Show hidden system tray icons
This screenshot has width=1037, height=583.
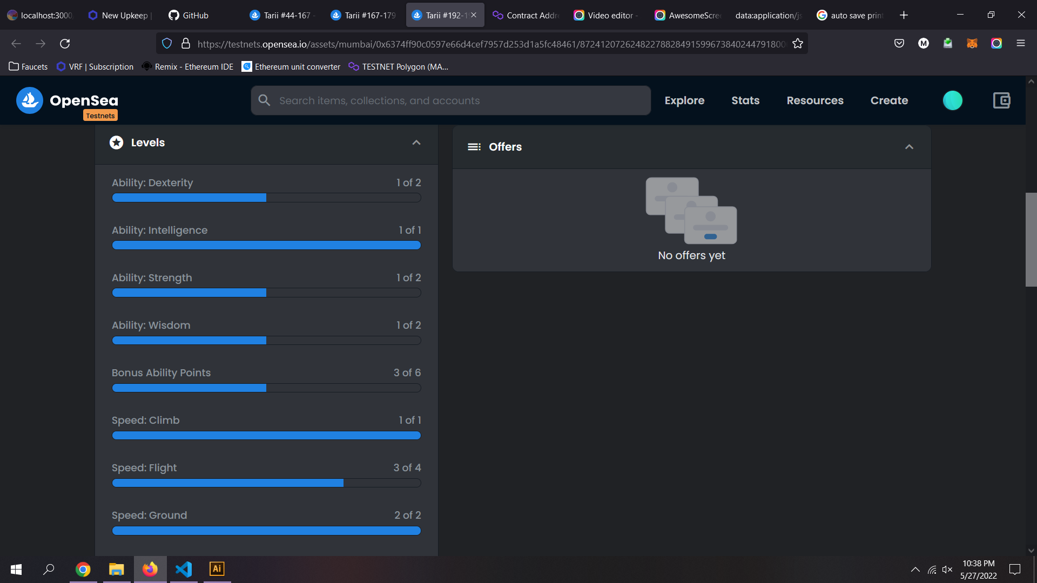(915, 570)
